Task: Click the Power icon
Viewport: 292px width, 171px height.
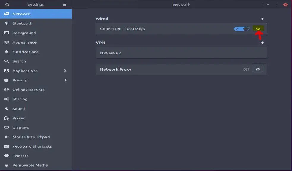Action: pyautogui.click(x=7, y=118)
